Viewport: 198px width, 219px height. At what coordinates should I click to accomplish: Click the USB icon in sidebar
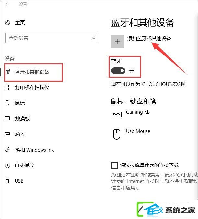coord(7,181)
